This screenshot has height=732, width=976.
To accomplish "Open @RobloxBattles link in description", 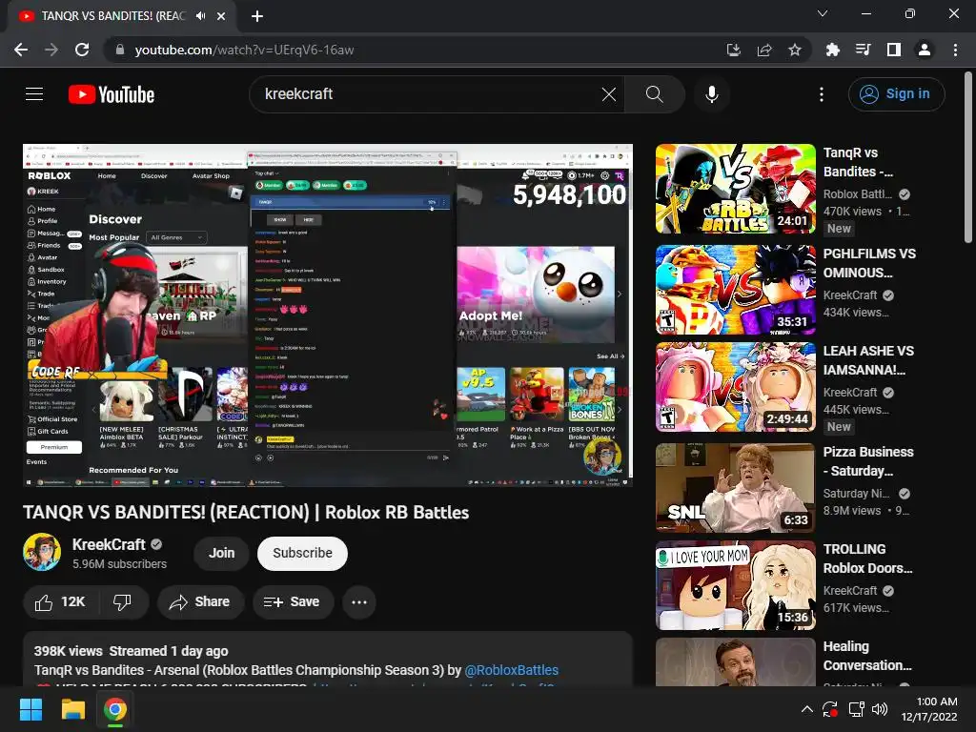I will [511, 670].
